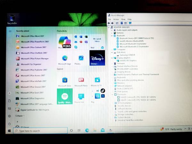Open the Photos tile
Viewport: 192px width, 144px height.
pyautogui.click(x=81, y=58)
